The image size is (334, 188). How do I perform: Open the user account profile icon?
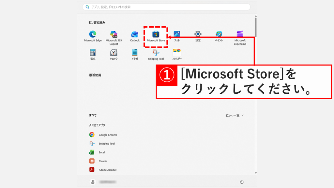(x=93, y=182)
